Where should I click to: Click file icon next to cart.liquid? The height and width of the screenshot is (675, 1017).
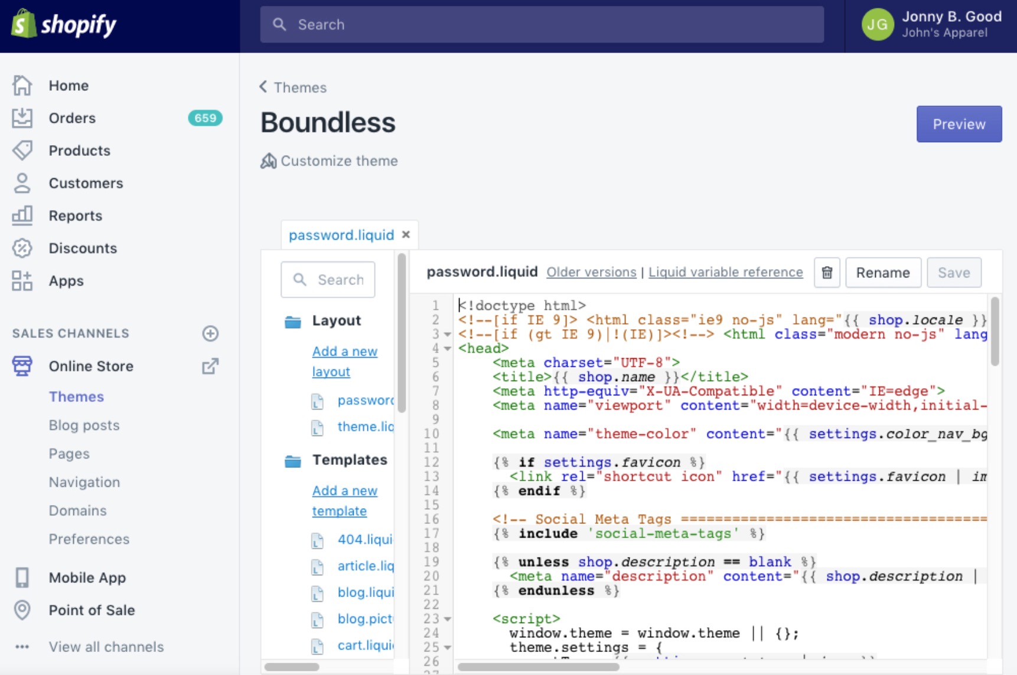pos(318,647)
